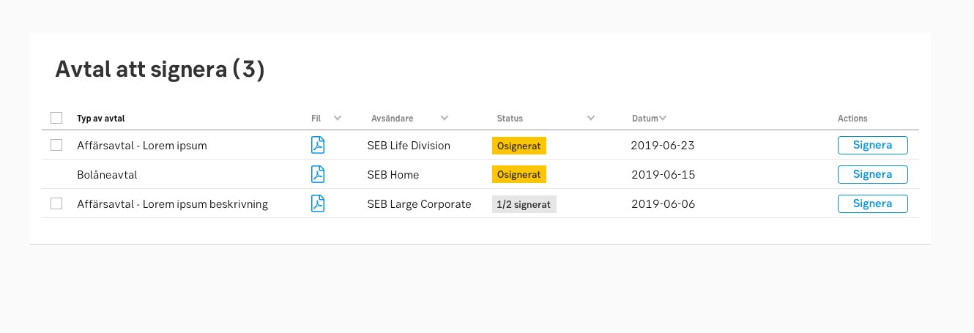Open the PDF for SEB Large Corporate agreement

pyautogui.click(x=318, y=203)
